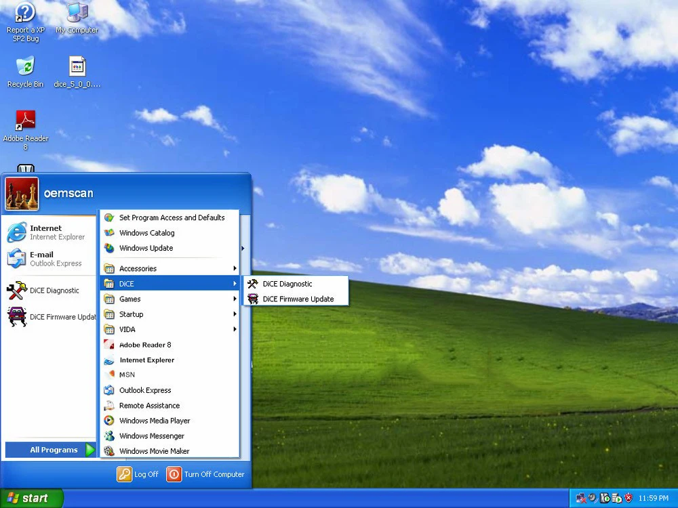Launch Adobe Reader 8 from All Programs
Screen dimensions: 678x508
point(170,345)
